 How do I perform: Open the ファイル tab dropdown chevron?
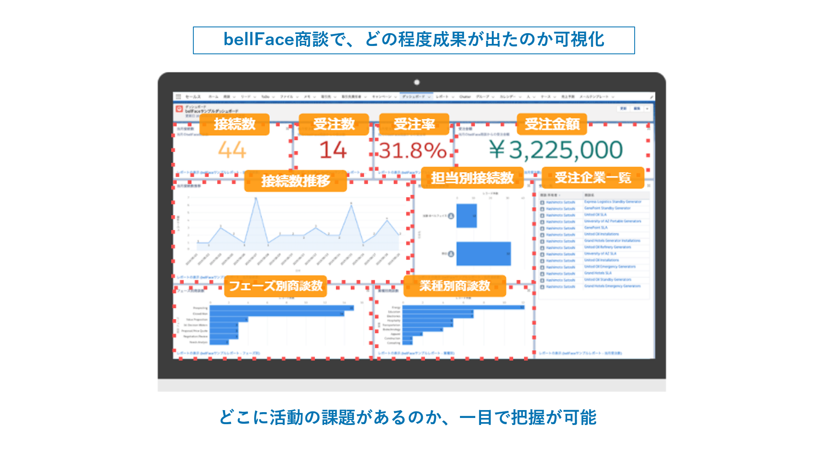(x=297, y=97)
